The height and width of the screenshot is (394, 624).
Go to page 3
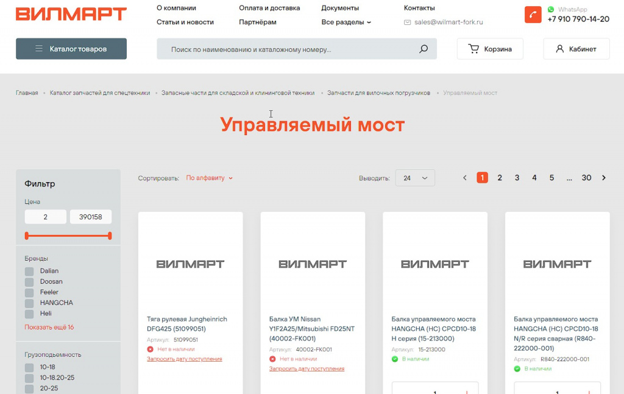[517, 178]
